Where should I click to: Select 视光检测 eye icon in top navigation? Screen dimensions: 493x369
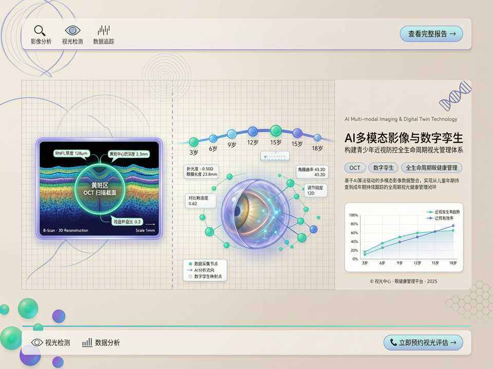72,30
